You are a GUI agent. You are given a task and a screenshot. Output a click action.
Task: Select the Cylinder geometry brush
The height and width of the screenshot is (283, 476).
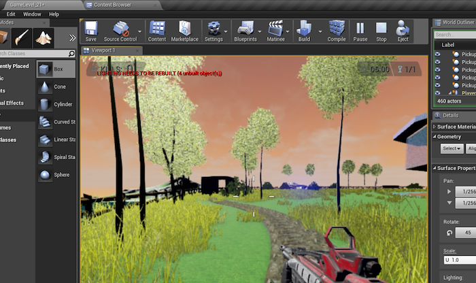tap(56, 104)
